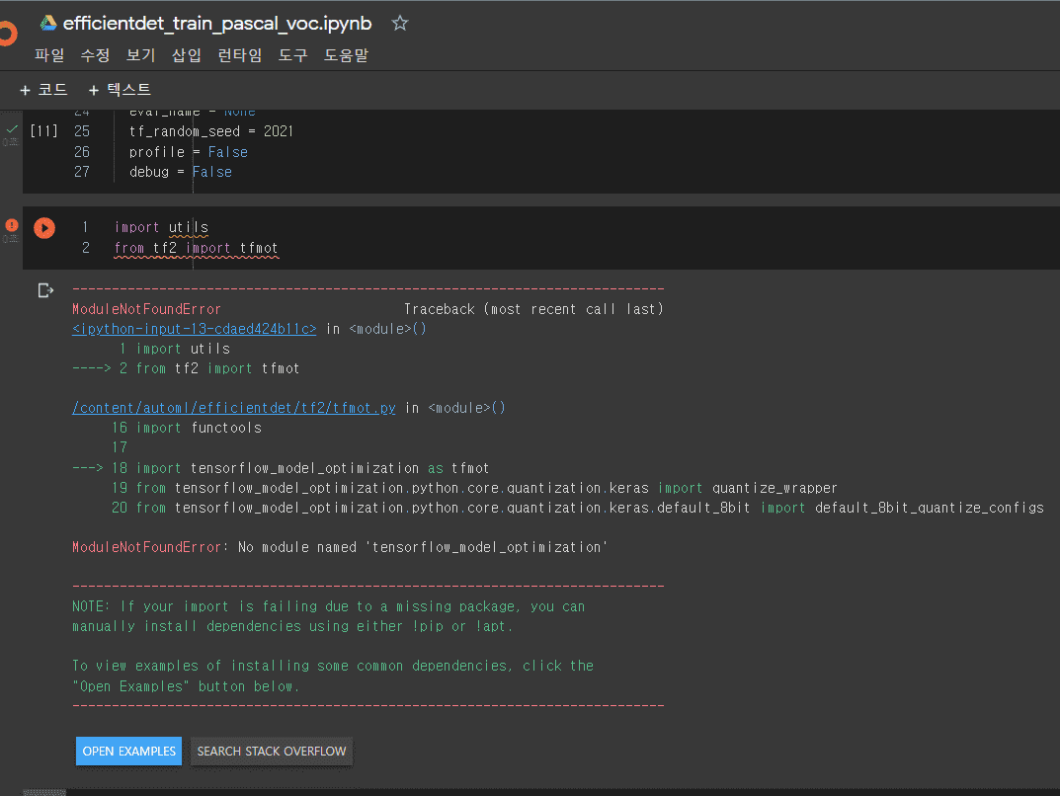
Task: Star the efficientdet_train_pascal_voc.ipynb notebook
Action: click(400, 24)
